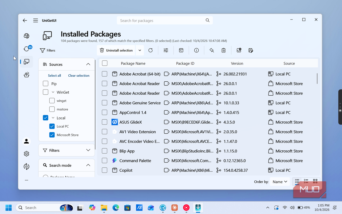
Task: Collapse the Local source tree node
Action: (53, 118)
